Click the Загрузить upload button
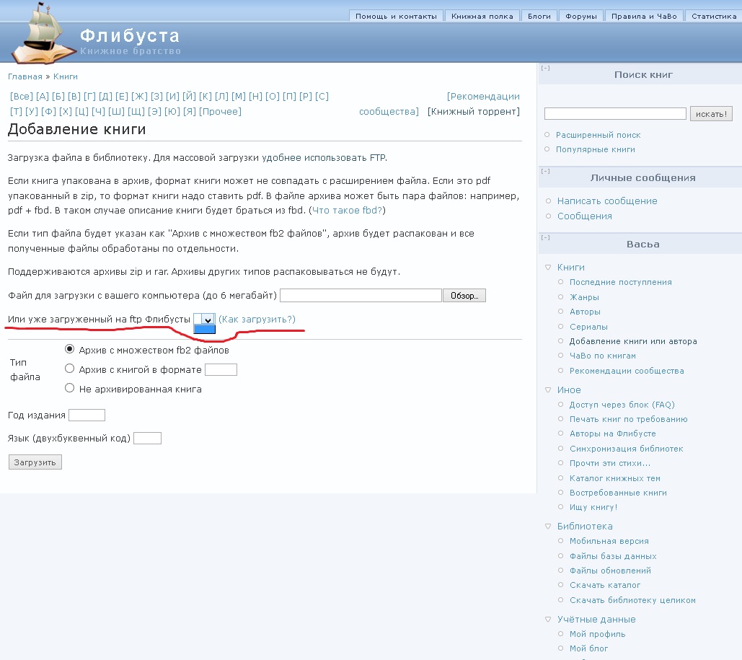The image size is (742, 660). pyautogui.click(x=35, y=462)
